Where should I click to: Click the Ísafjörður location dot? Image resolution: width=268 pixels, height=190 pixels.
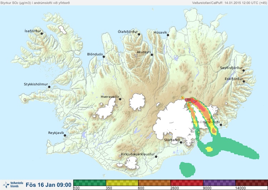pyautogui.click(x=41, y=34)
